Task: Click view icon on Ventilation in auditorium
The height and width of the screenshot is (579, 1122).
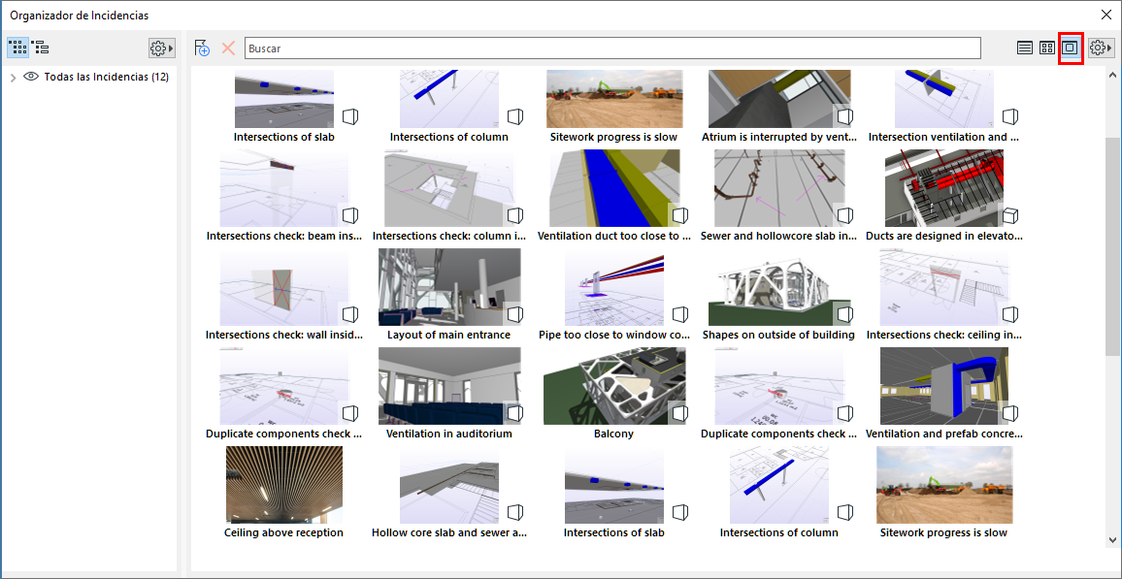Action: 515,413
